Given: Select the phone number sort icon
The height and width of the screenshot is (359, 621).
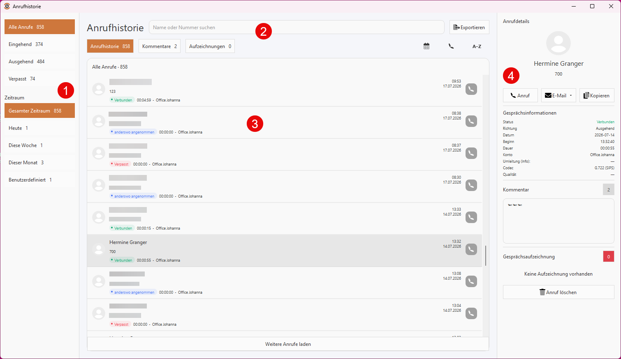Looking at the screenshot, I should (x=451, y=46).
